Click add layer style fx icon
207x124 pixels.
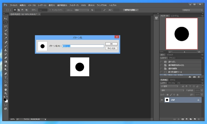click(178, 119)
